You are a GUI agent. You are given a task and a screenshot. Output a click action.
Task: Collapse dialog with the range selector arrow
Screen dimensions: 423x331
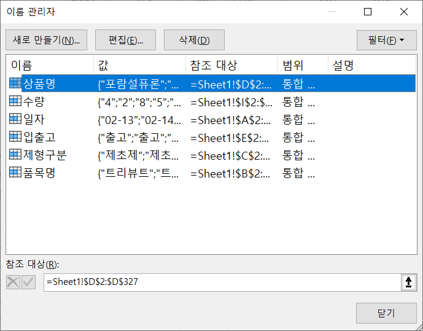point(408,282)
